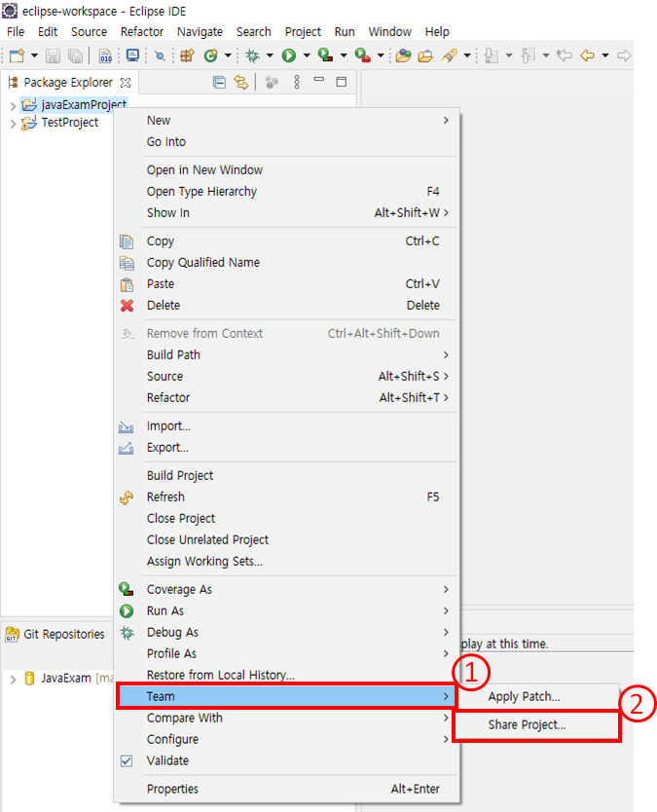Open the New Java Class dropdown arrow

pyautogui.click(x=228, y=55)
